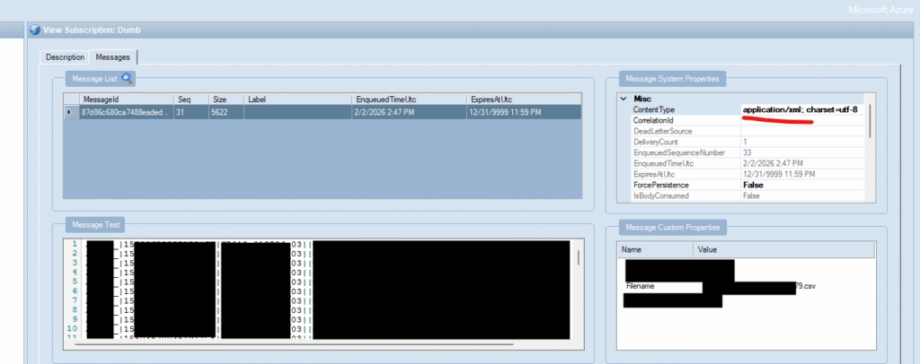Sort list by EnqueuedTimeUtc header
Screen dimensions: 920x364
pyautogui.click(x=408, y=99)
